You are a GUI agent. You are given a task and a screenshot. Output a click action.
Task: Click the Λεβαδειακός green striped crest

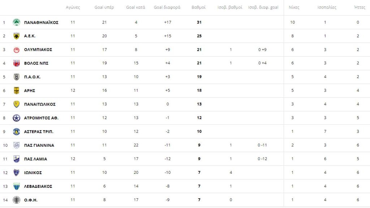(x=16, y=186)
